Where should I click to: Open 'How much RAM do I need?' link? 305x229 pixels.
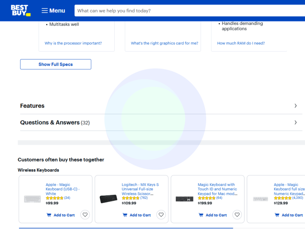pos(241,43)
